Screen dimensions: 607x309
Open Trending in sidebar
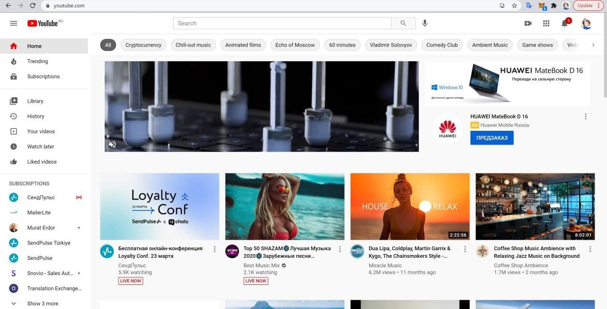click(44, 61)
